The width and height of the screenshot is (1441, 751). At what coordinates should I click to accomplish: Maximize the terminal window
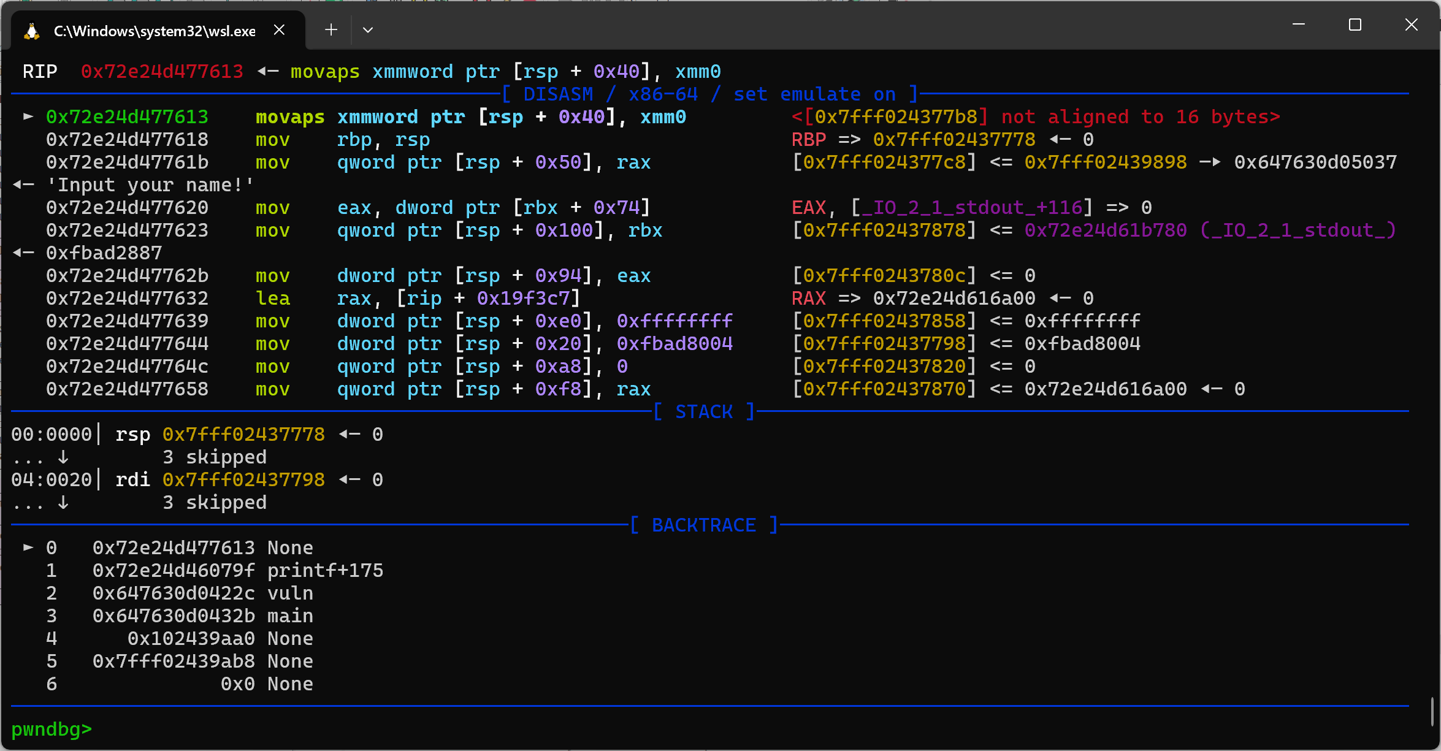click(1355, 25)
